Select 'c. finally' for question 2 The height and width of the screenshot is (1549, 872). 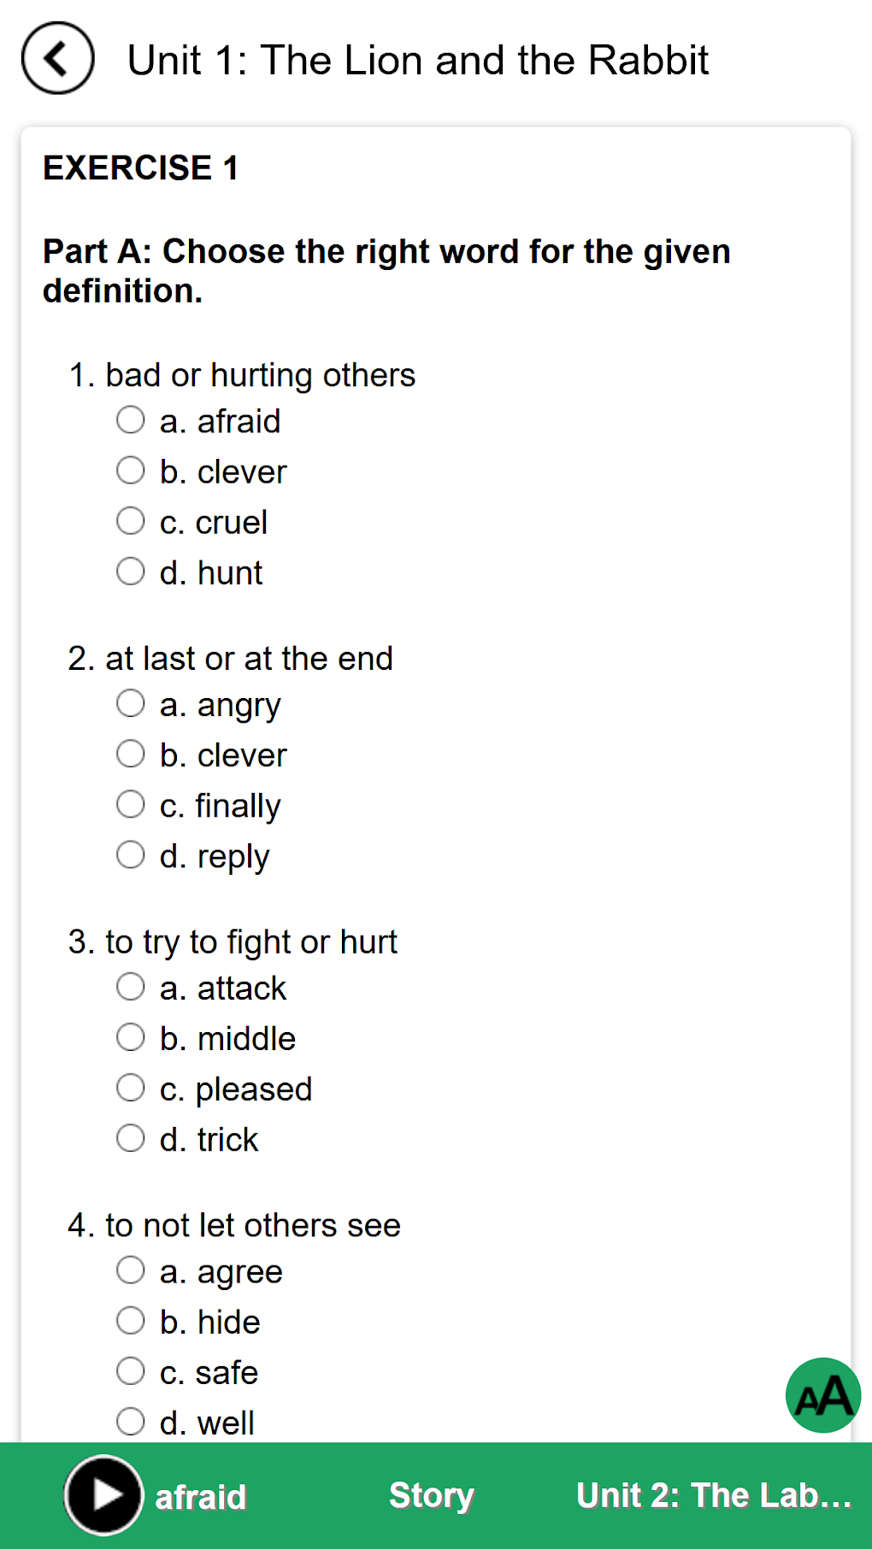(131, 805)
